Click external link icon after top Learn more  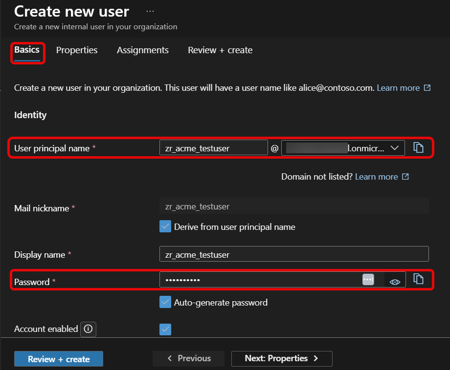(427, 88)
